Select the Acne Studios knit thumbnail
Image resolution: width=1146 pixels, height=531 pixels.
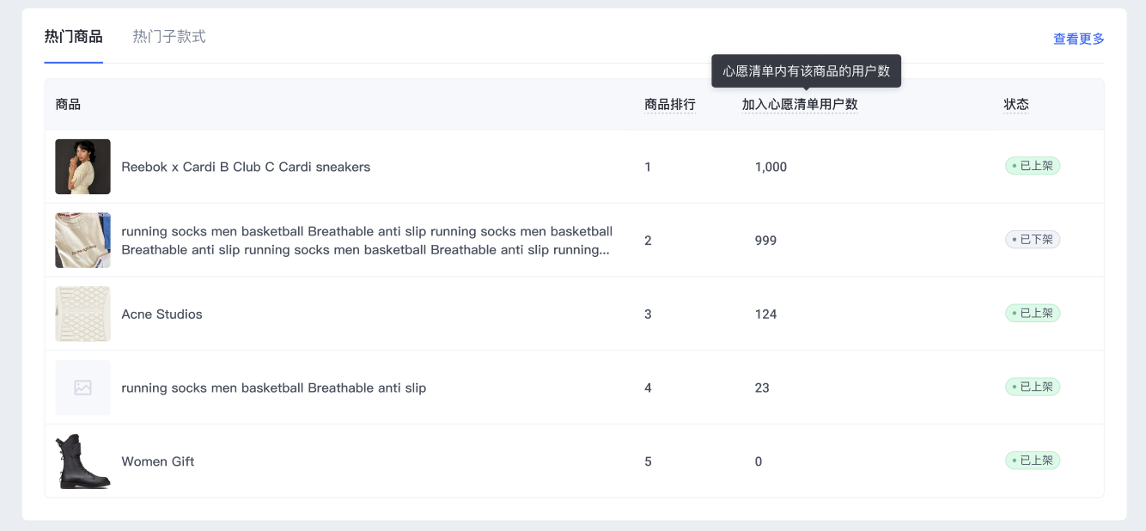82,314
